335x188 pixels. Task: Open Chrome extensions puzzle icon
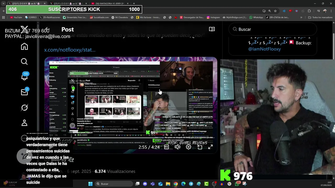coord(309,11)
